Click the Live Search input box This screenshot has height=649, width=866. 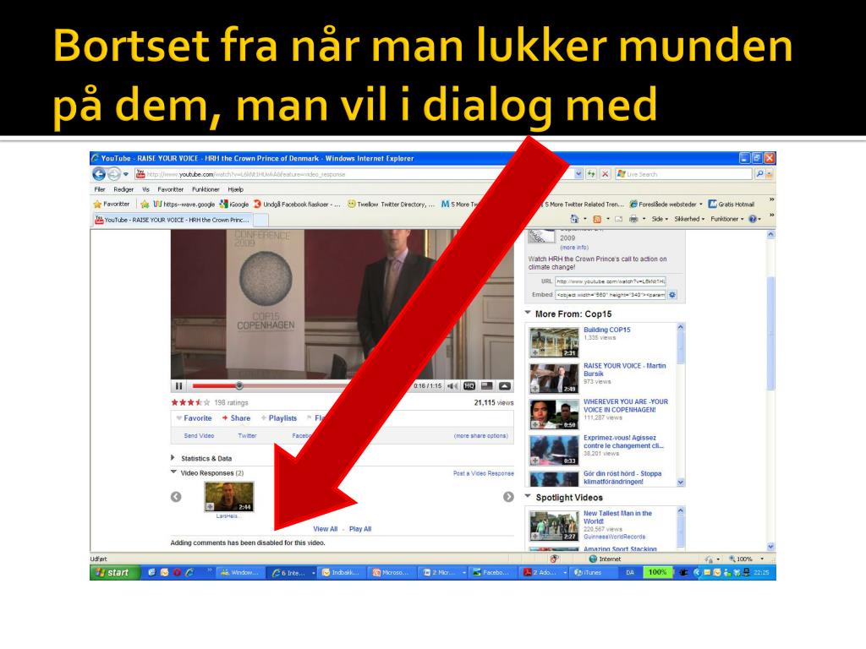coord(683,174)
